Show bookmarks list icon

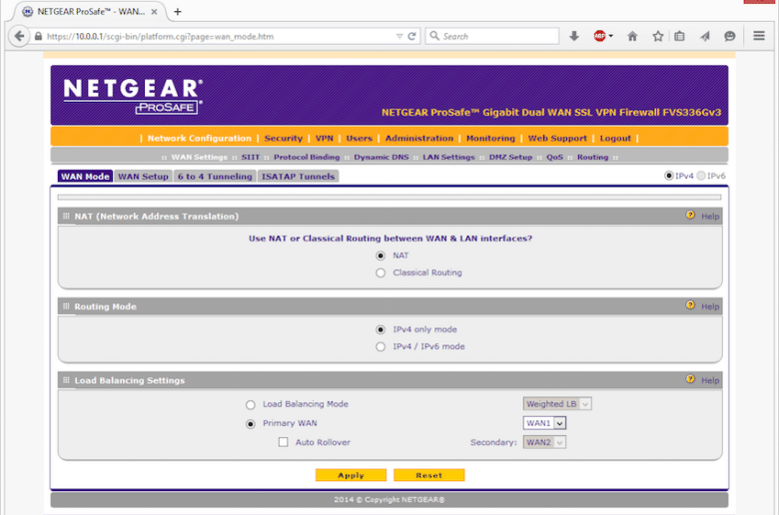point(680,36)
